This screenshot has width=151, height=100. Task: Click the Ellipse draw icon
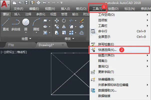tap(45, 27)
